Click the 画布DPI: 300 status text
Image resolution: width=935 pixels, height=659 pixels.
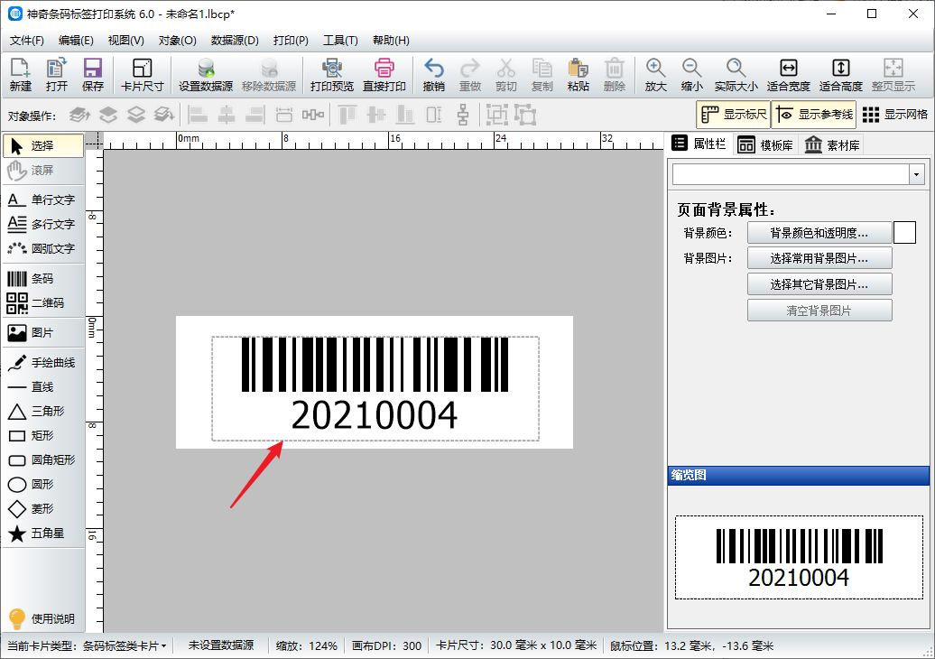pos(386,645)
